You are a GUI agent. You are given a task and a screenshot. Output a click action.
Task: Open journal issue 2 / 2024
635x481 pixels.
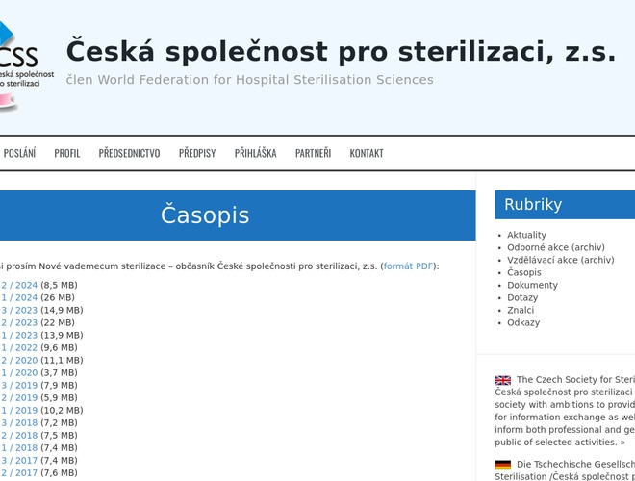point(19,286)
